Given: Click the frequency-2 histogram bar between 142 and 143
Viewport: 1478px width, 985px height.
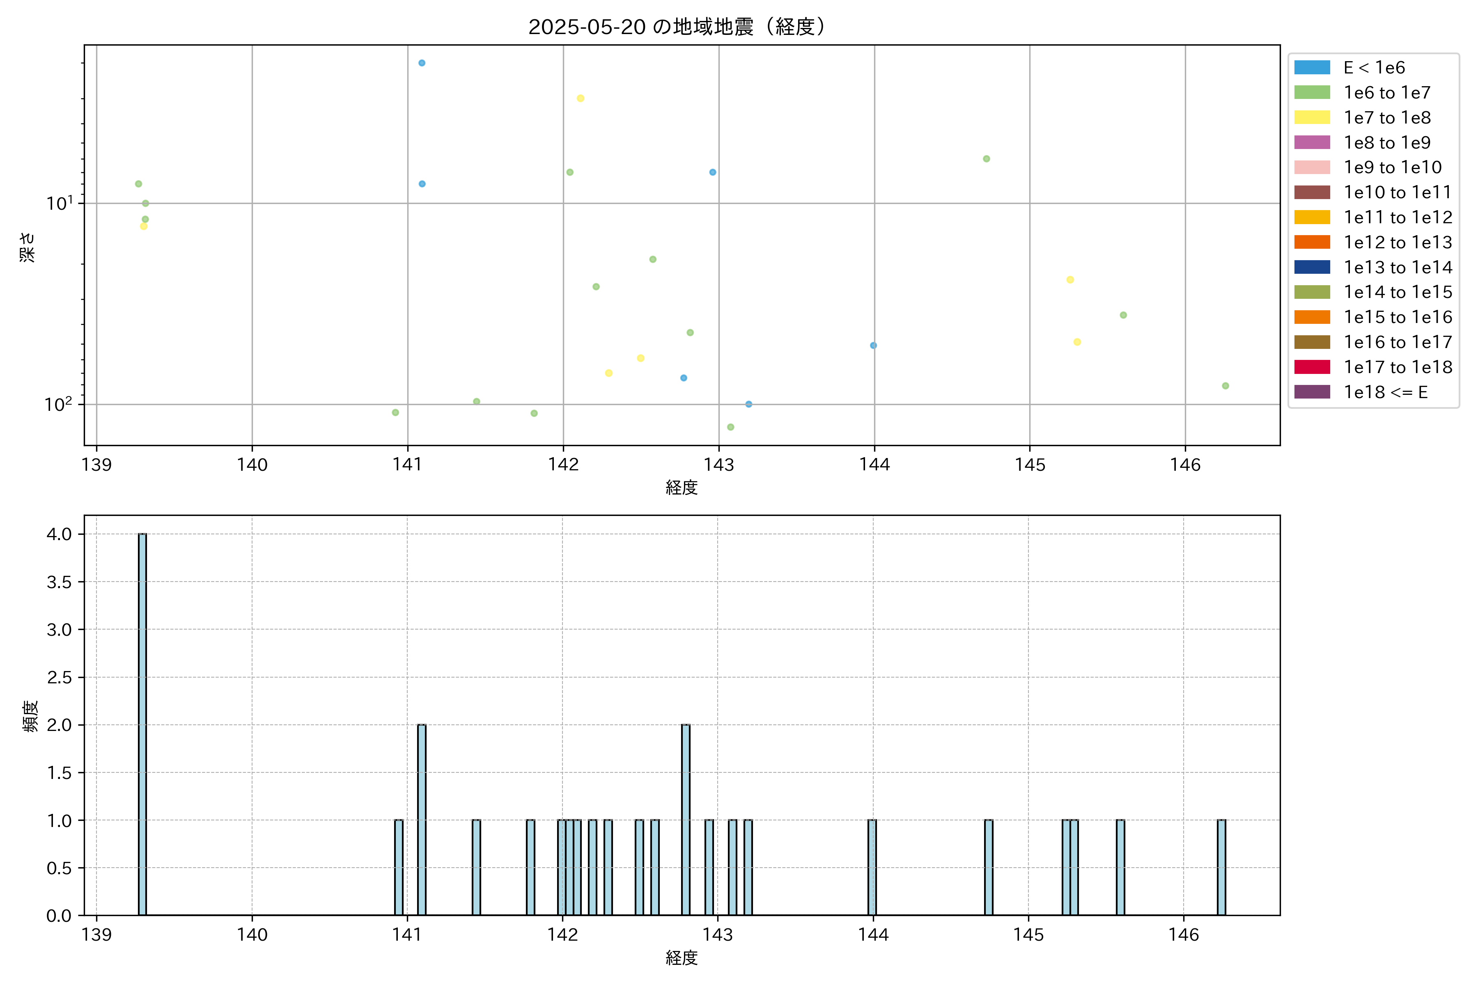Looking at the screenshot, I should [686, 820].
